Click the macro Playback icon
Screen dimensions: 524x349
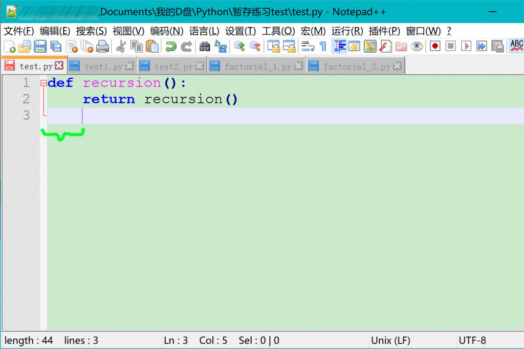pos(466,46)
